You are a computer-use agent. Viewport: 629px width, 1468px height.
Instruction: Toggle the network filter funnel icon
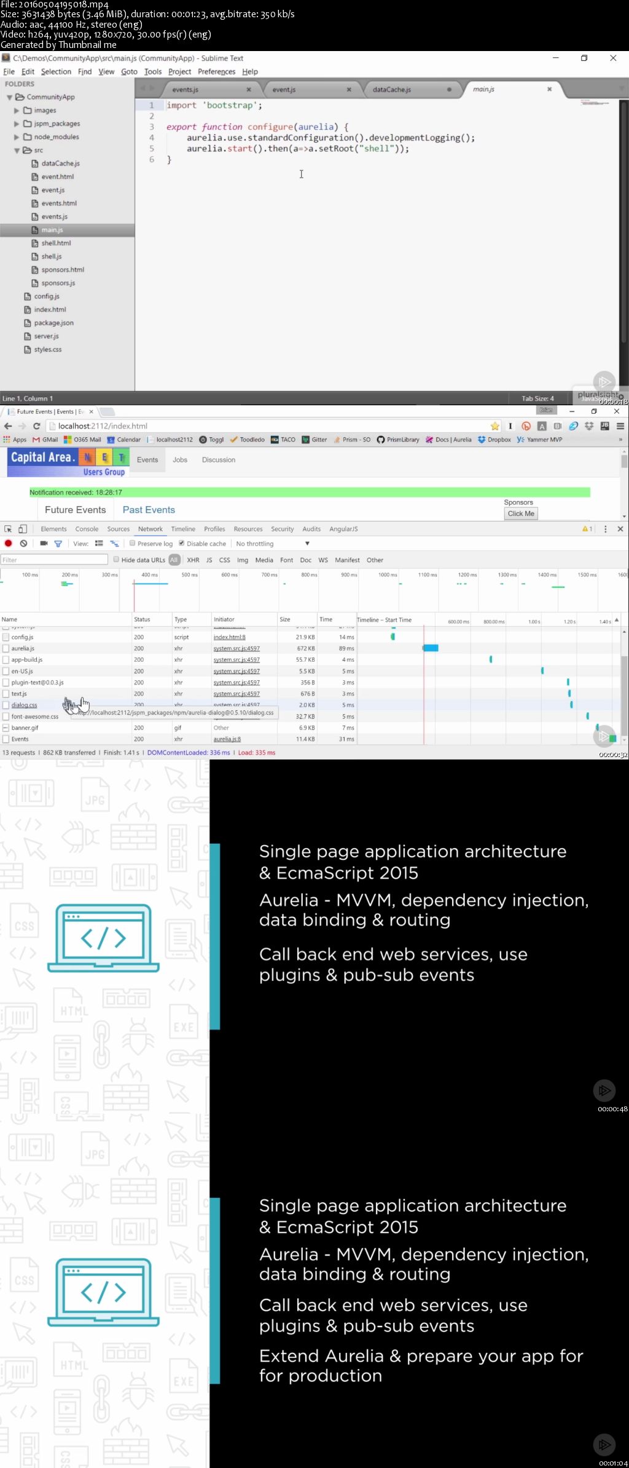click(x=58, y=544)
